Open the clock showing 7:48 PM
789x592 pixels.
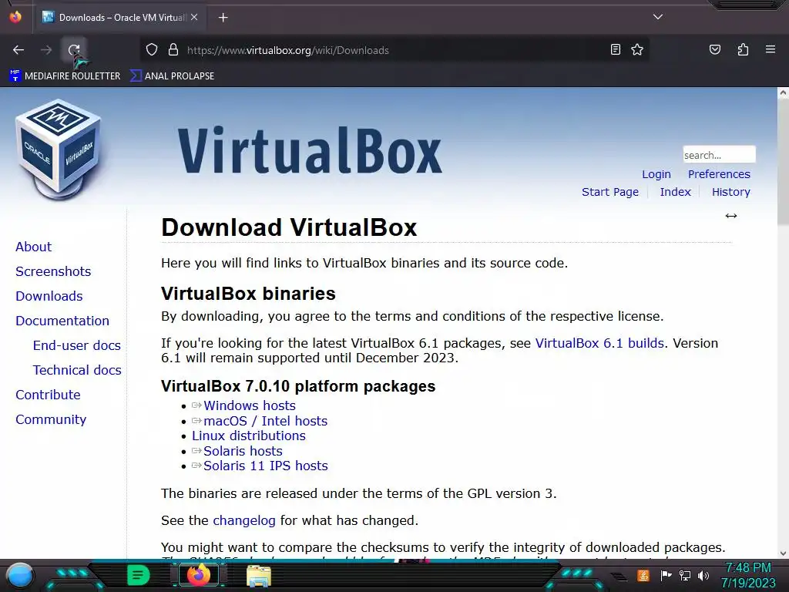(748, 575)
